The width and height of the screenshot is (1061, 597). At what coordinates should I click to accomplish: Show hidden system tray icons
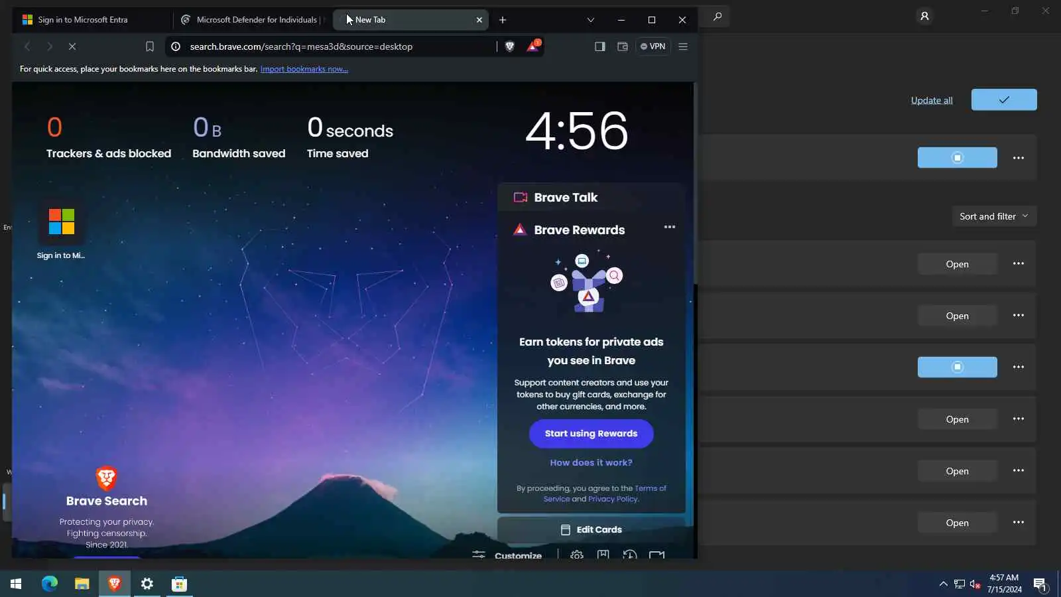[x=943, y=584]
